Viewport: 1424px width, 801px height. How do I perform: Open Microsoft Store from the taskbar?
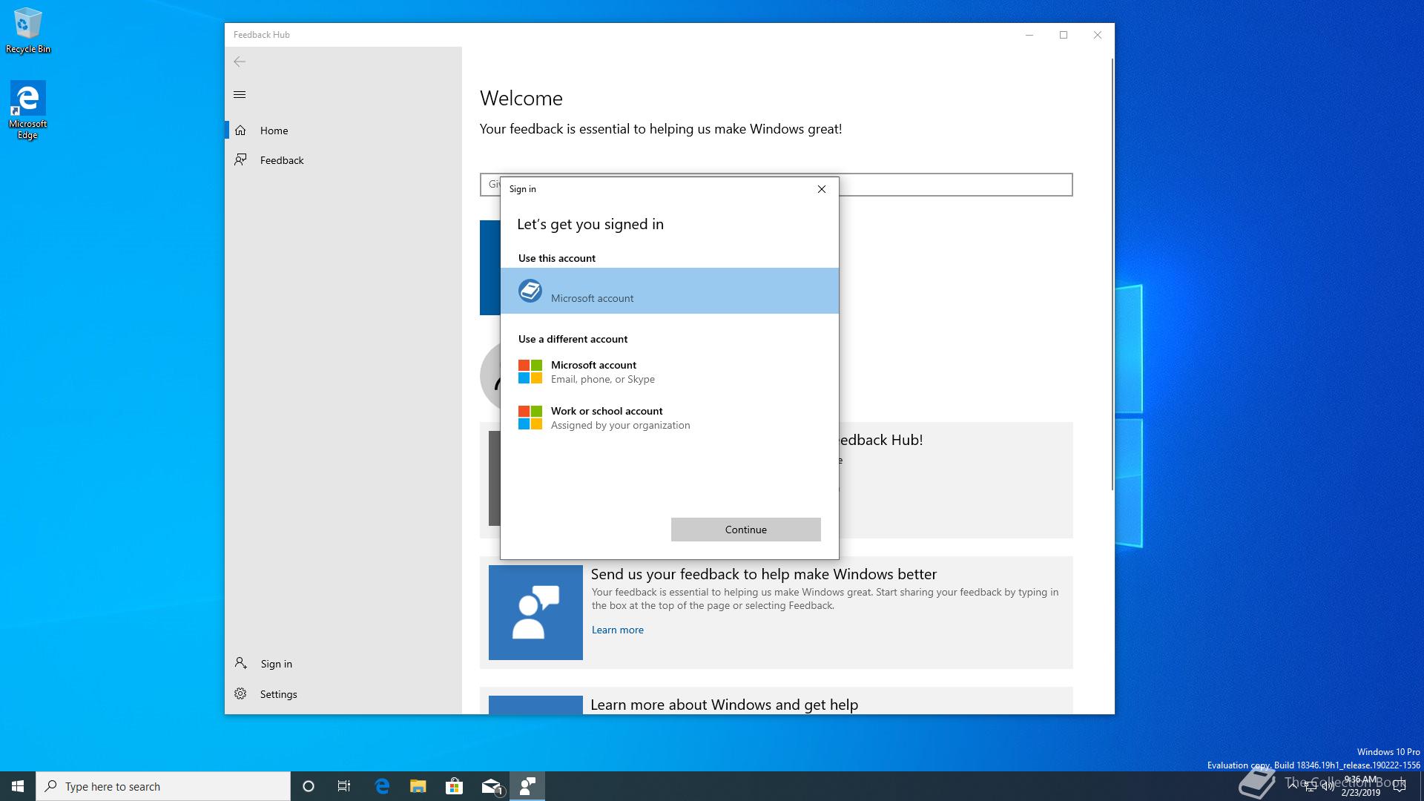(x=454, y=786)
